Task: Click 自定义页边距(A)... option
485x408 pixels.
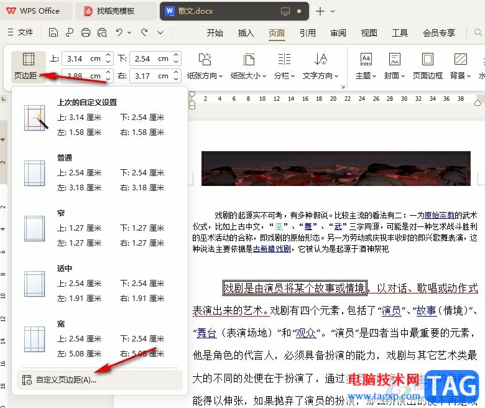Action: coord(99,380)
